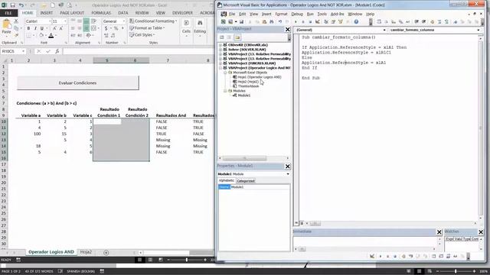Screen dimensions: 490x275
Task: Toggle Design Mode in VBA toolbar
Action: click(x=318, y=22)
